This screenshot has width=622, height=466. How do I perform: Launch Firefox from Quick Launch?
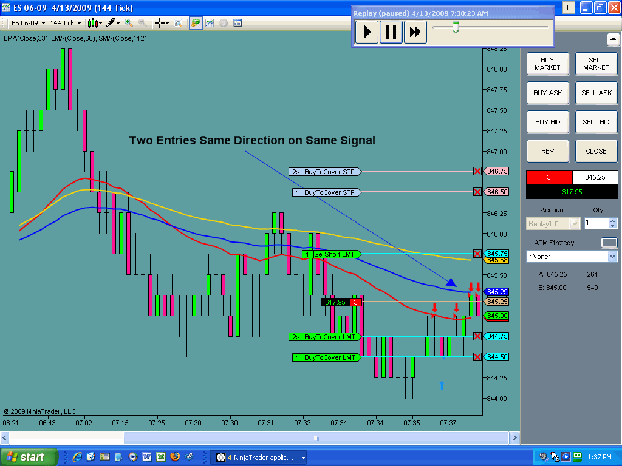click(174, 457)
